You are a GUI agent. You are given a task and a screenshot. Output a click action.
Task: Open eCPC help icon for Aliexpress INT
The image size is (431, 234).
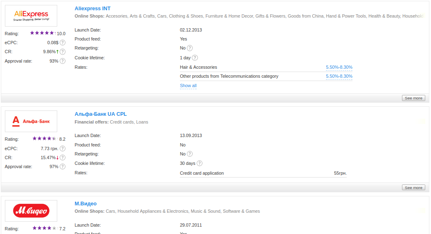click(63, 43)
